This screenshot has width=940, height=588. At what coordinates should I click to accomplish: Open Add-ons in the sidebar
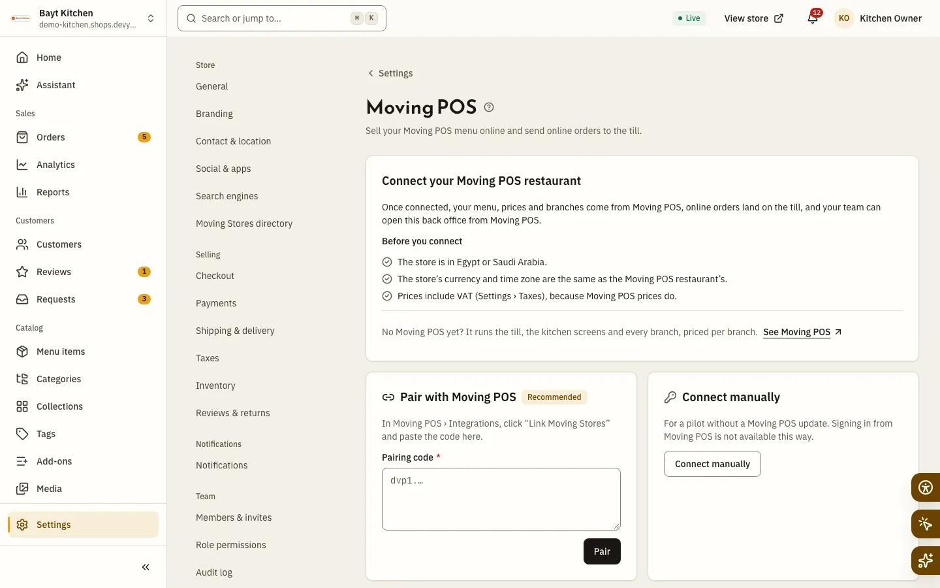point(83,461)
